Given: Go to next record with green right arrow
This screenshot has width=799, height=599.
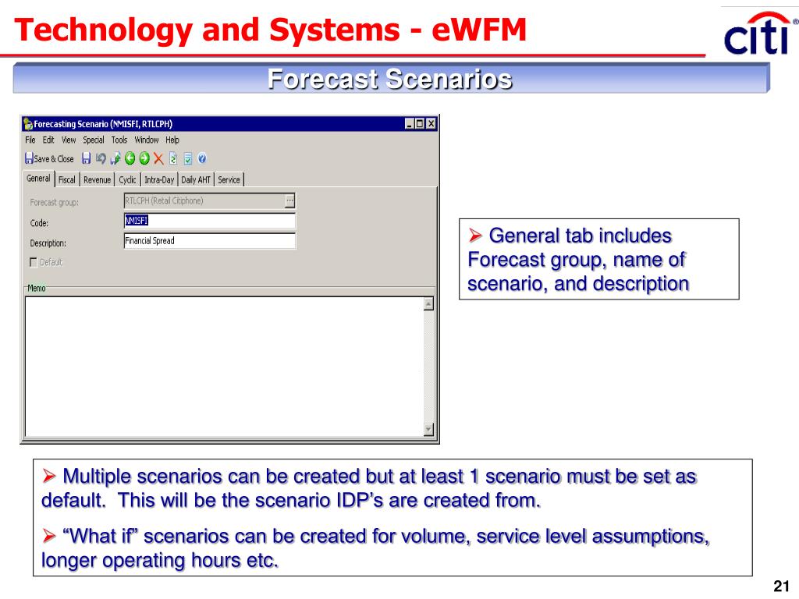Looking at the screenshot, I should (144, 159).
